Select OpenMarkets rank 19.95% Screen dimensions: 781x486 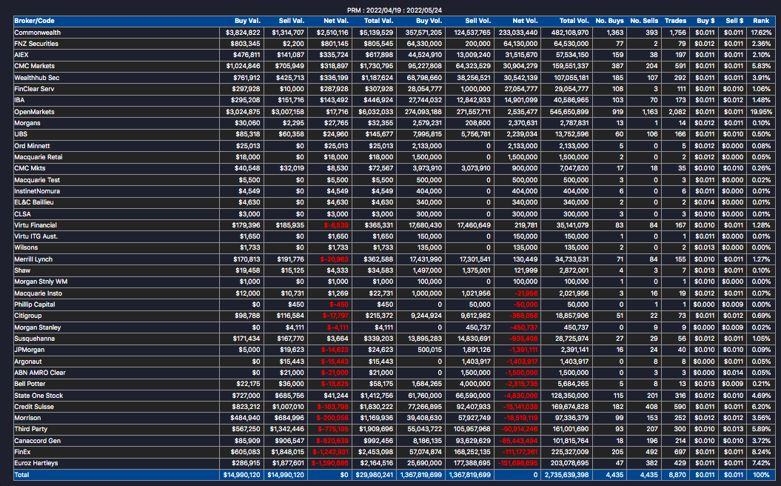761,112
